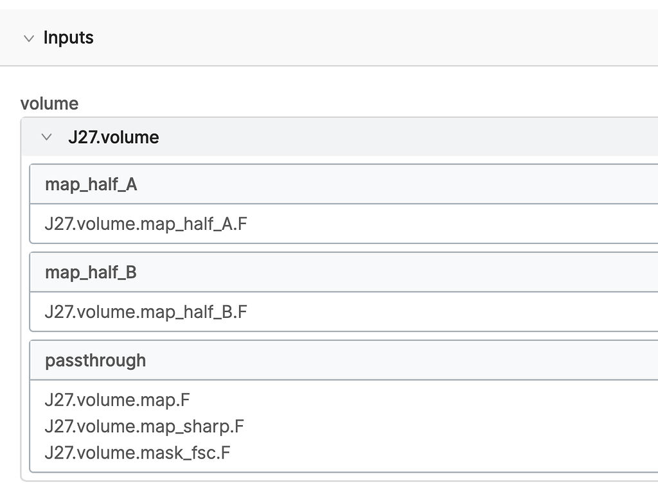The height and width of the screenshot is (497, 658).
Task: Select the passthrough slot header
Action: 344,361
